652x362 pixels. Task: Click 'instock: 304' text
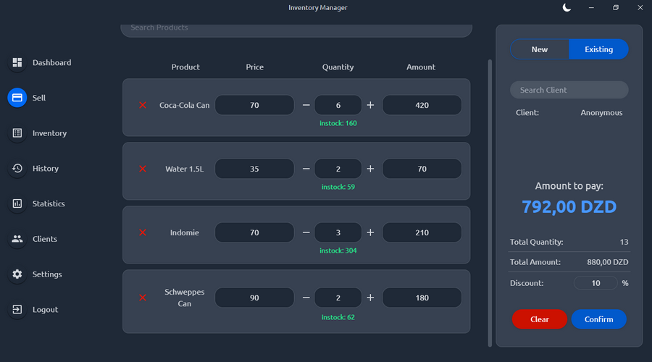click(x=338, y=251)
